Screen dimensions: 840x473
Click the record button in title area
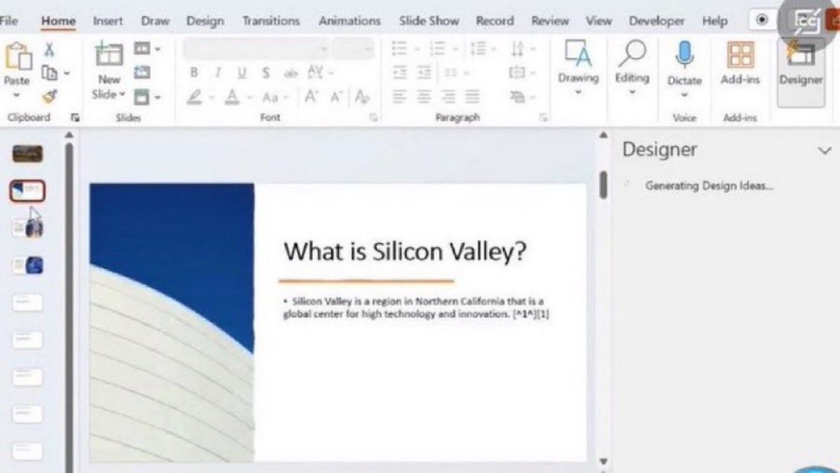point(761,21)
